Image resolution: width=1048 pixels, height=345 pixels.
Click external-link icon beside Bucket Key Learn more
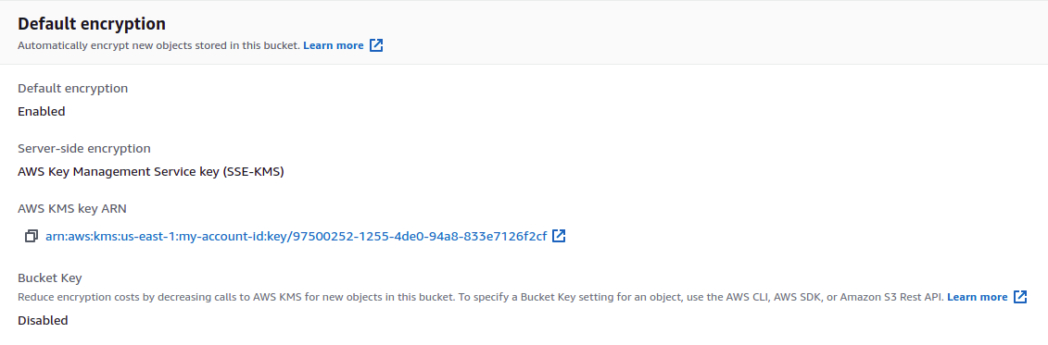(x=1020, y=297)
